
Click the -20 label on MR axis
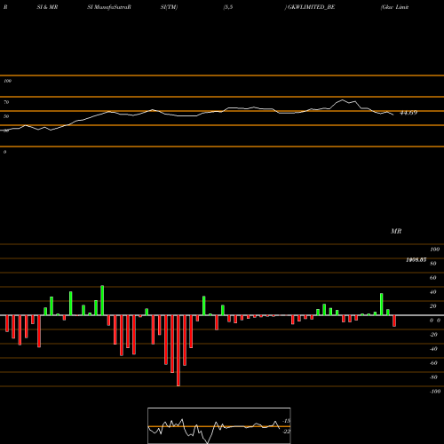(433, 335)
